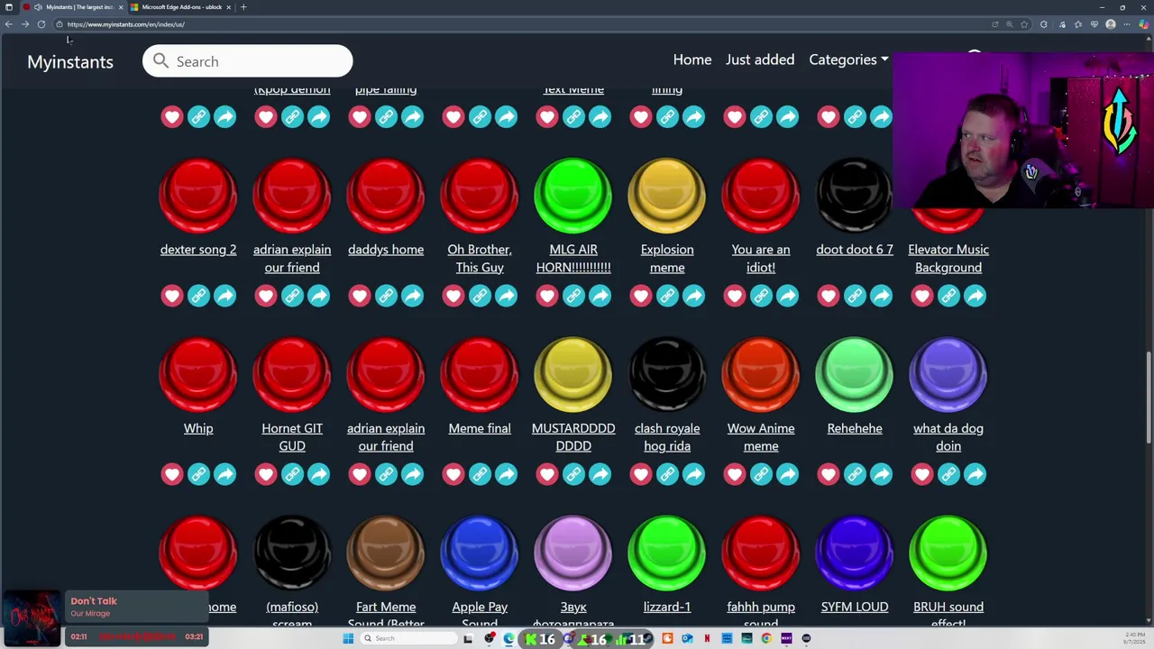Open a new browser tab
1154x649 pixels.
click(243, 7)
